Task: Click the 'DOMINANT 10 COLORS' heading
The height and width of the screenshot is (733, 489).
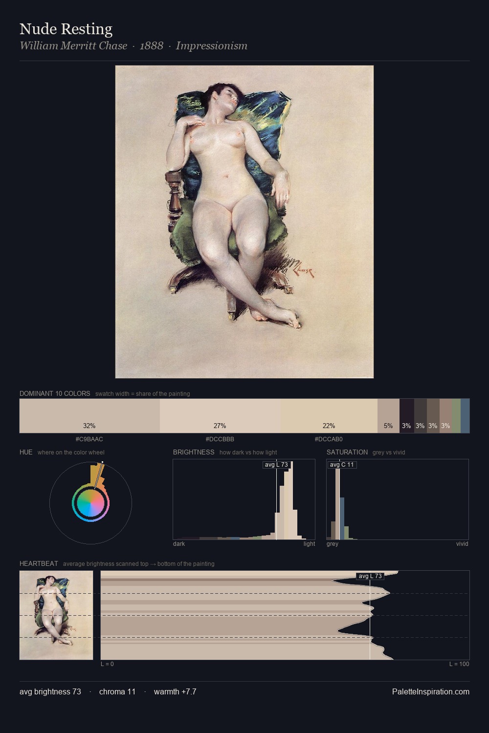Action: [55, 393]
